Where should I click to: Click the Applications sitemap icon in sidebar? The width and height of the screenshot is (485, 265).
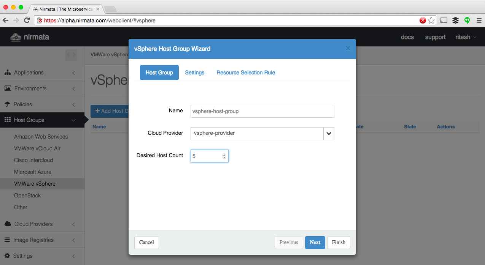click(8, 73)
